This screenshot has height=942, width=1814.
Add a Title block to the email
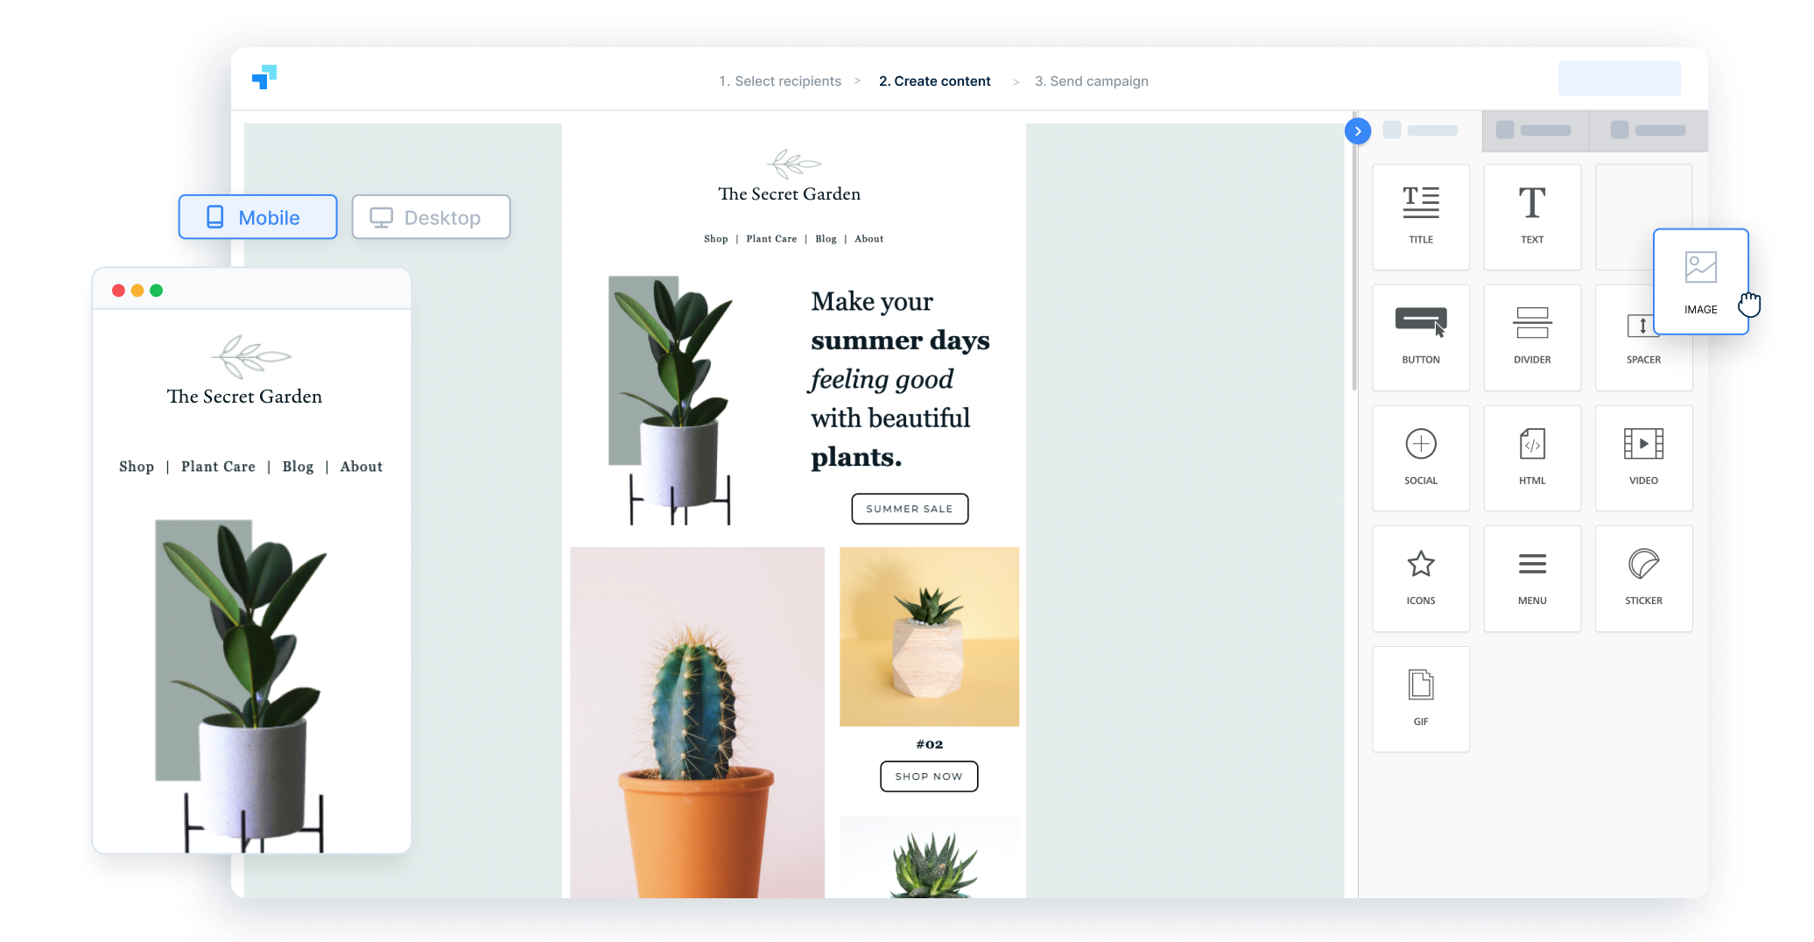point(1420,216)
